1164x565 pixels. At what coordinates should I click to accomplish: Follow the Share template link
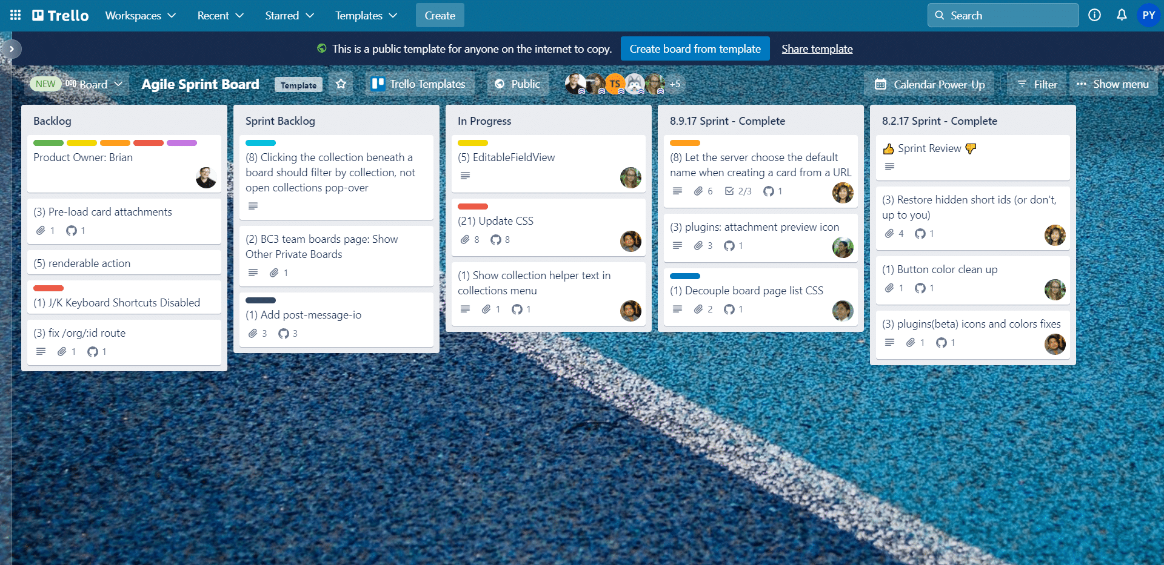tap(817, 49)
